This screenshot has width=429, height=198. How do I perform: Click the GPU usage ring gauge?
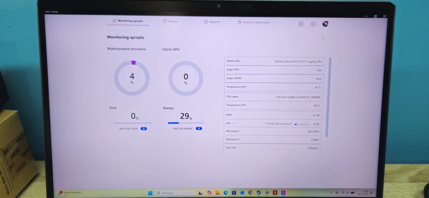[186, 78]
